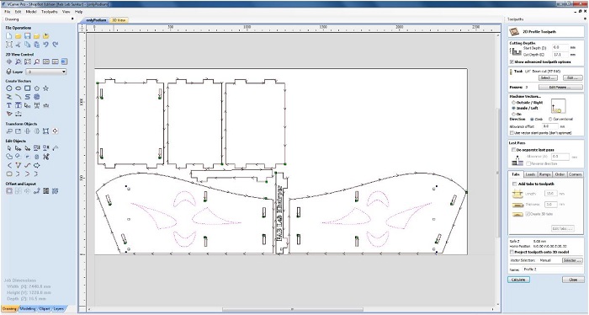Screen dimensions: 589x315
Task: Draw an ellipse with the Ellipse tool
Action: click(18, 88)
